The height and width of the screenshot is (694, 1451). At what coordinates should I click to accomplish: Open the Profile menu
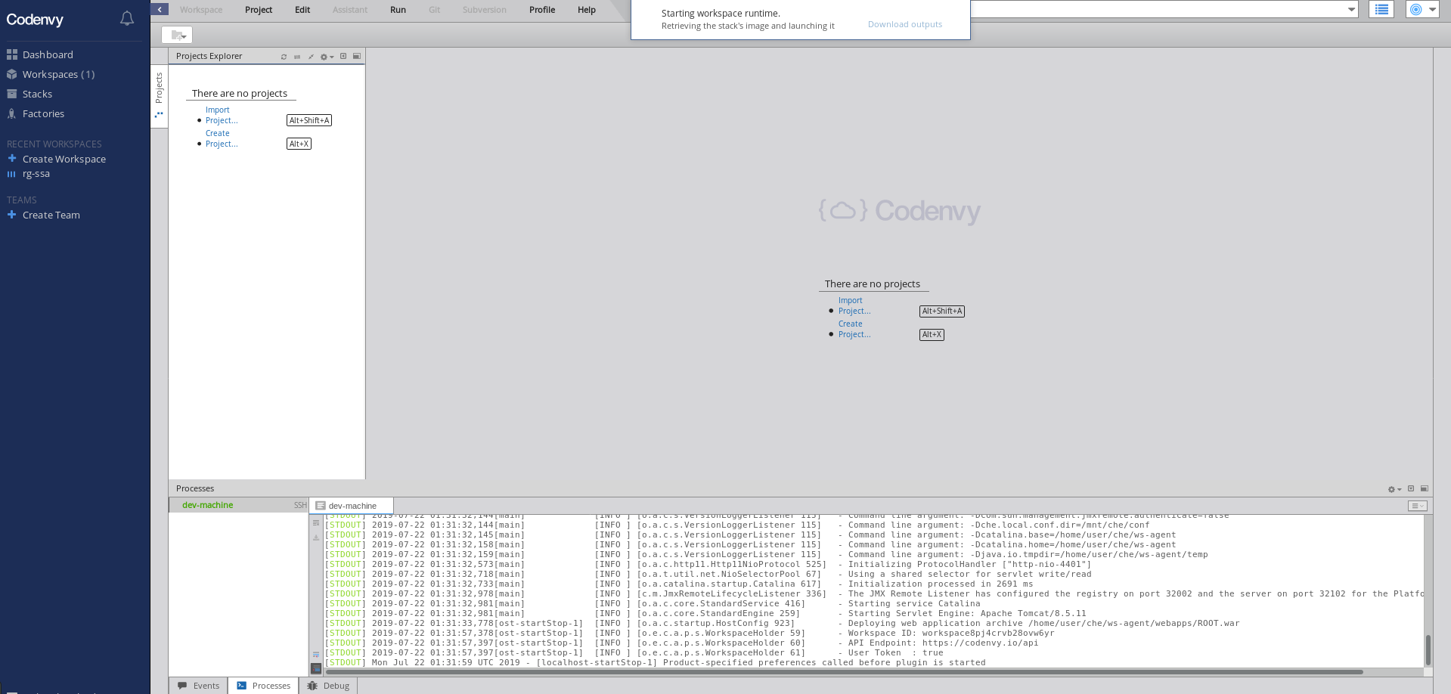pyautogui.click(x=542, y=10)
